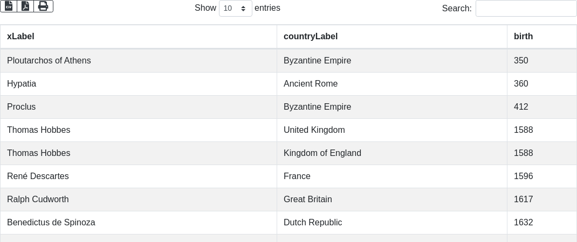Image resolution: width=577 pixels, height=242 pixels.
Task: Select the Ploutarchos of Athens cell
Action: (49, 61)
